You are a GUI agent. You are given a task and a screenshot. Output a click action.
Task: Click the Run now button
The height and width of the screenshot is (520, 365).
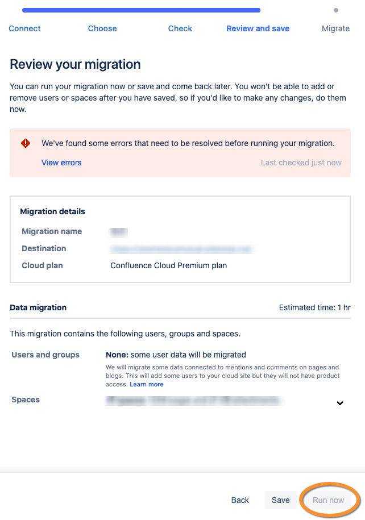(x=328, y=500)
